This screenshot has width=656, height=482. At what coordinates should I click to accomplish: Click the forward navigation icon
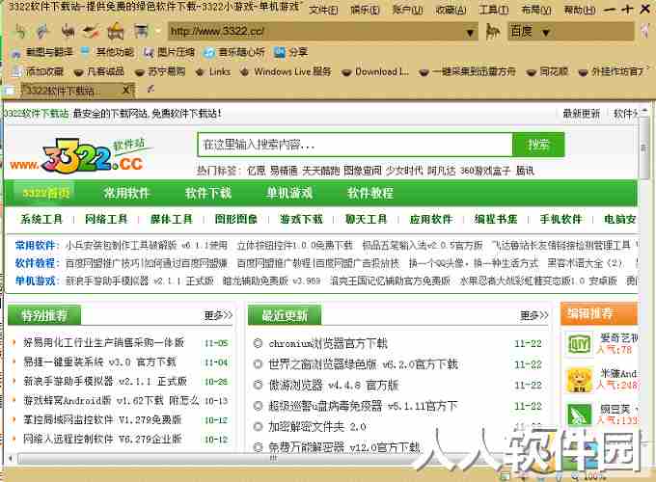[x=42, y=31]
